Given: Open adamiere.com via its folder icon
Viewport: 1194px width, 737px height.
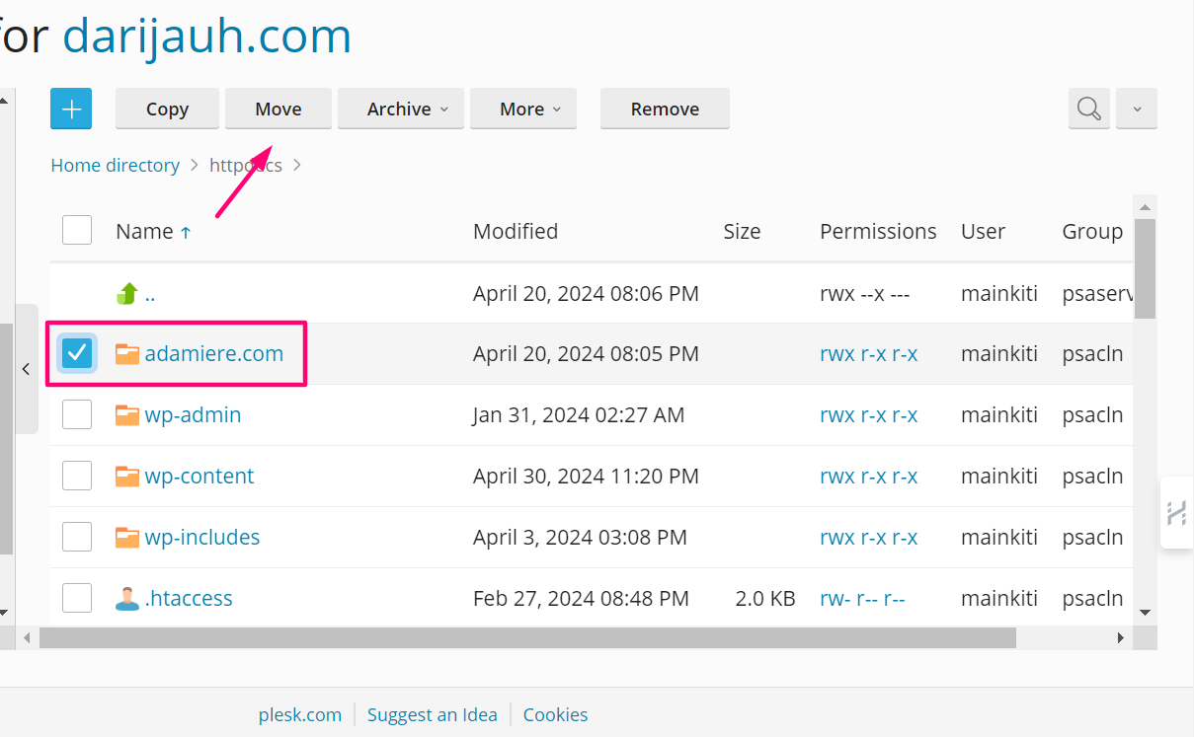Looking at the screenshot, I should click(x=127, y=352).
